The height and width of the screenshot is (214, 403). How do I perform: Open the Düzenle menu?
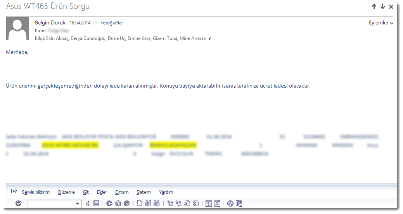click(66, 192)
